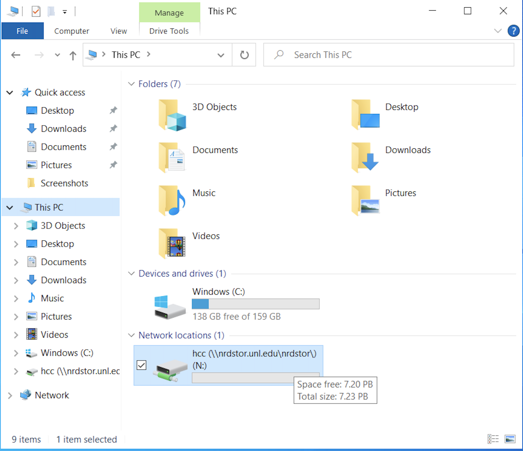Unpin Downloads from Quick access
The width and height of the screenshot is (523, 451).
(113, 128)
